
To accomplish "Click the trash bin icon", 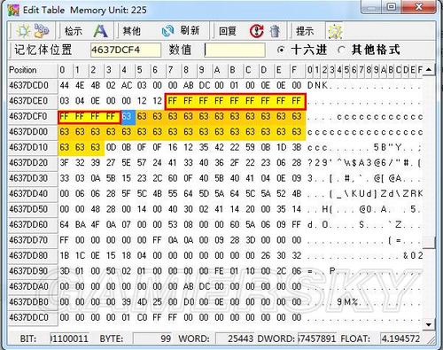I will (275, 31).
